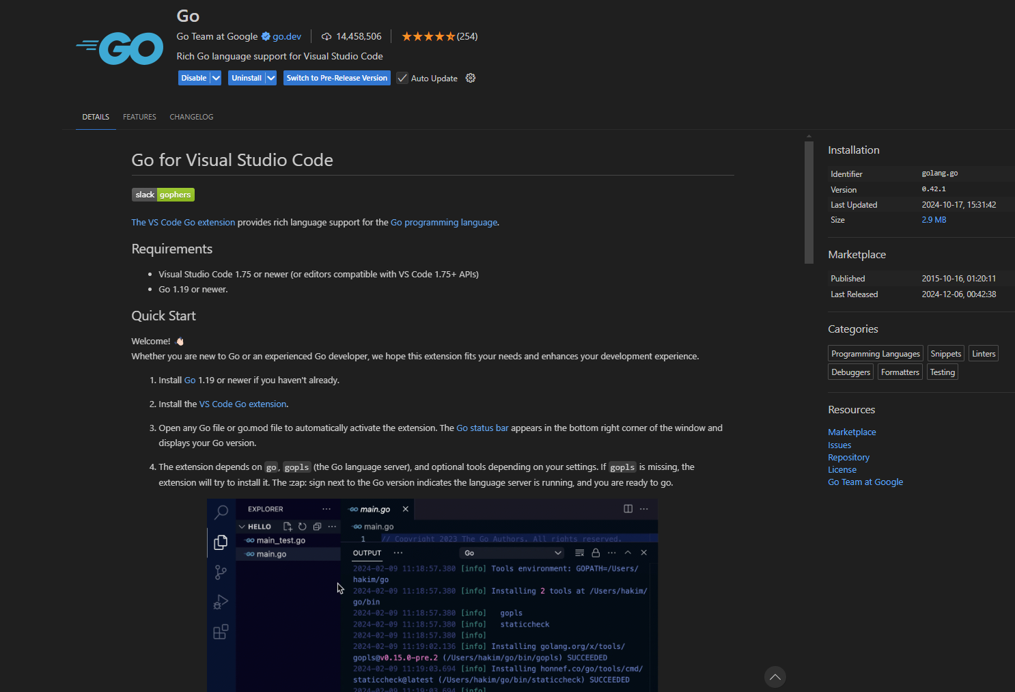Click the version value 0.42.1
Viewport: 1015px width, 692px height.
[934, 189]
